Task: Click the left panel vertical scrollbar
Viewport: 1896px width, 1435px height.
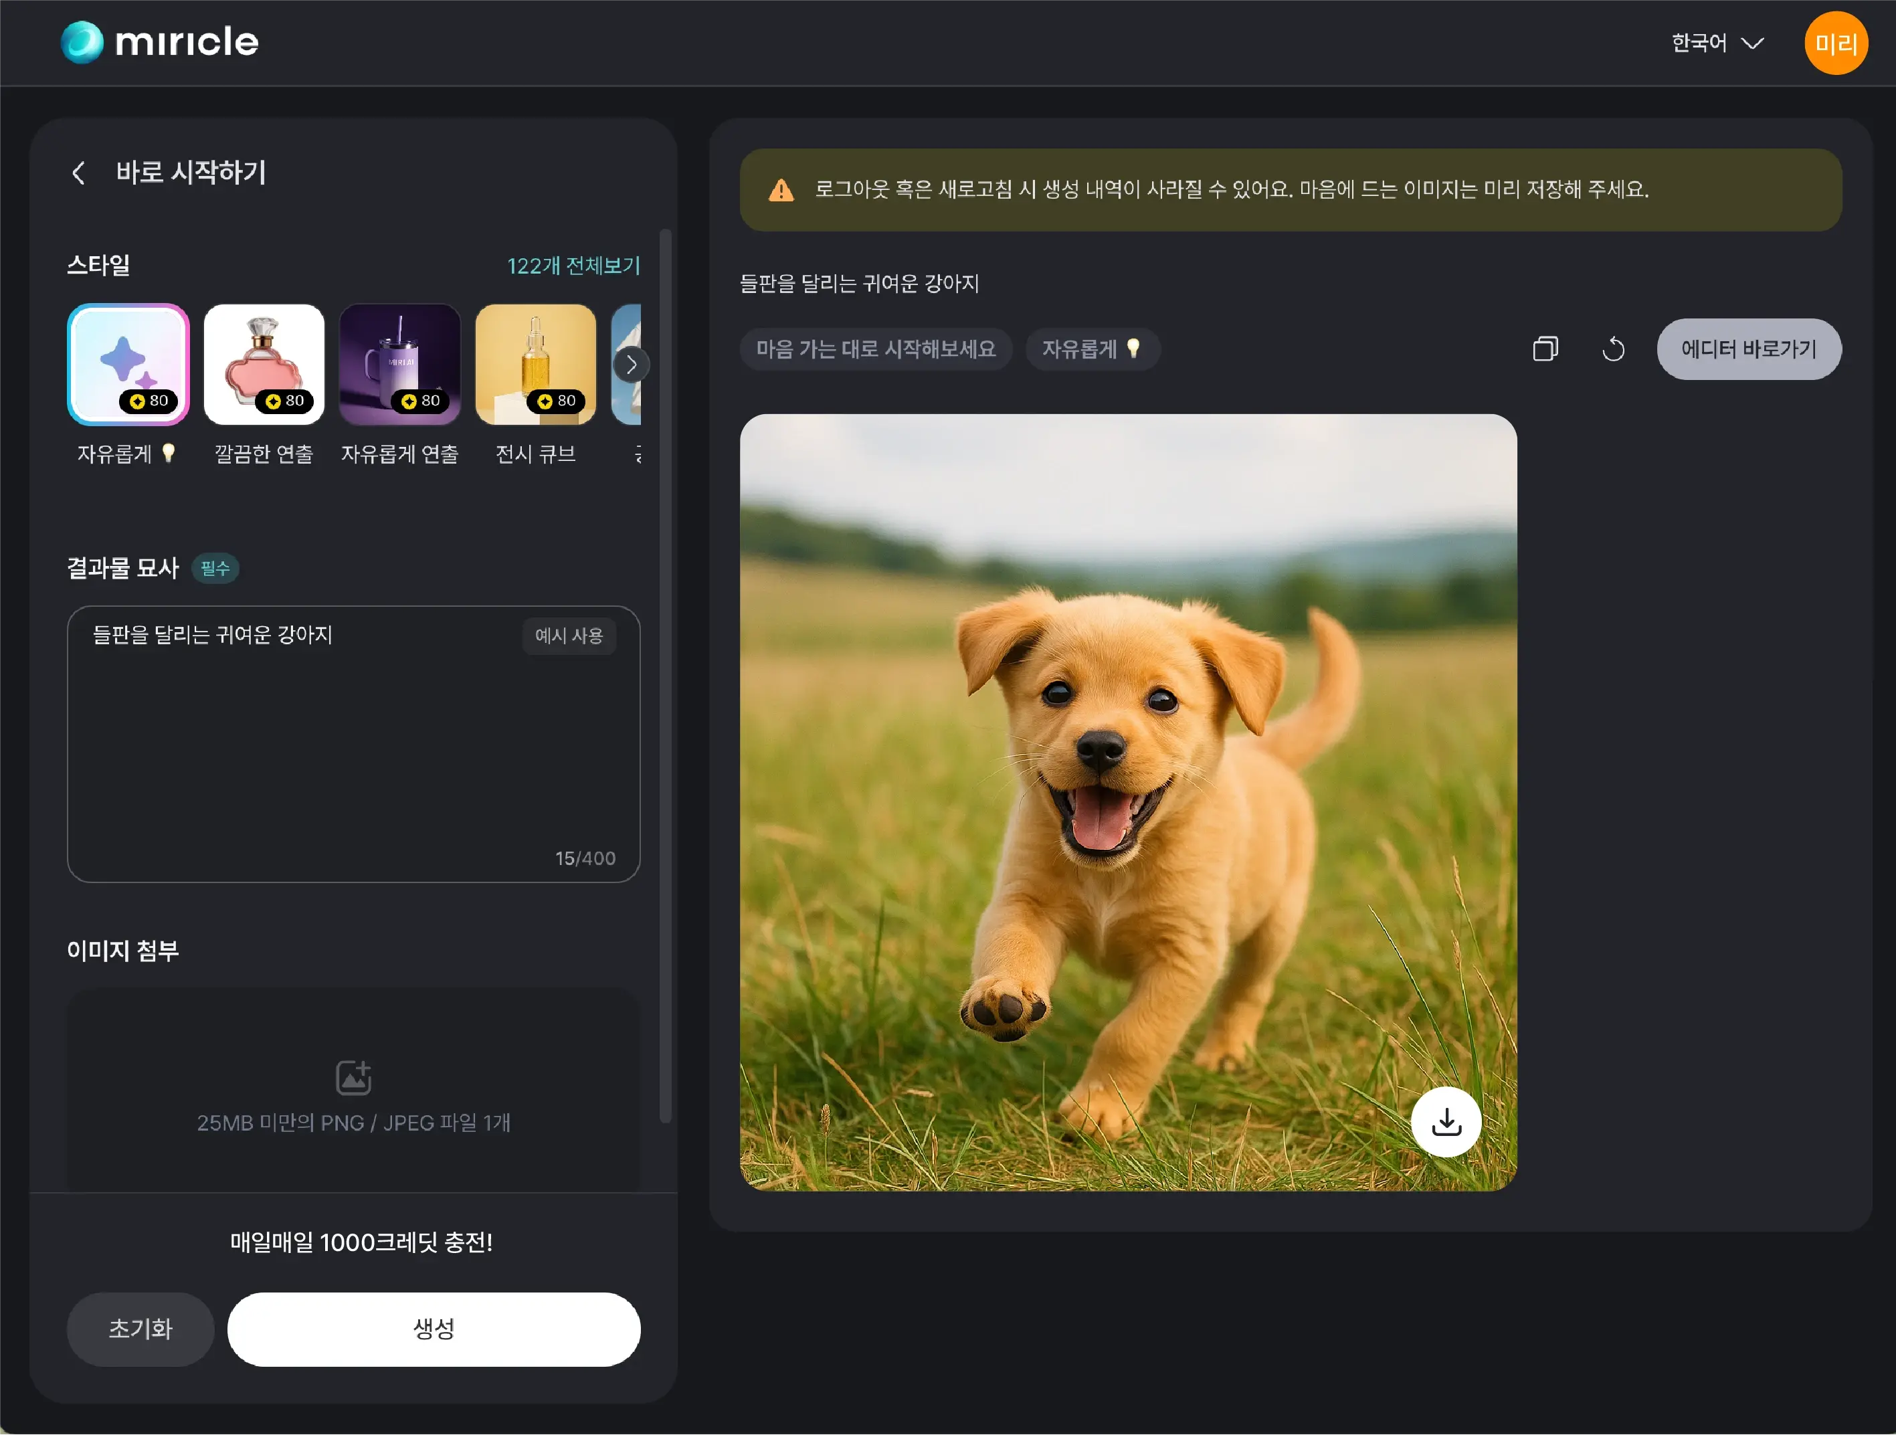Action: pyautogui.click(x=665, y=674)
